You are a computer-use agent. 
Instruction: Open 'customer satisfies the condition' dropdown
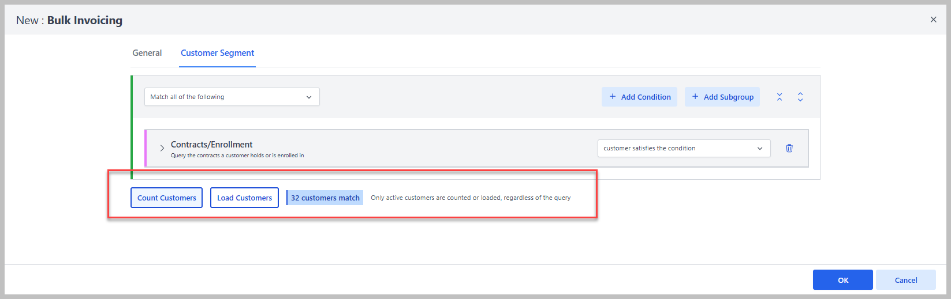pyautogui.click(x=684, y=148)
